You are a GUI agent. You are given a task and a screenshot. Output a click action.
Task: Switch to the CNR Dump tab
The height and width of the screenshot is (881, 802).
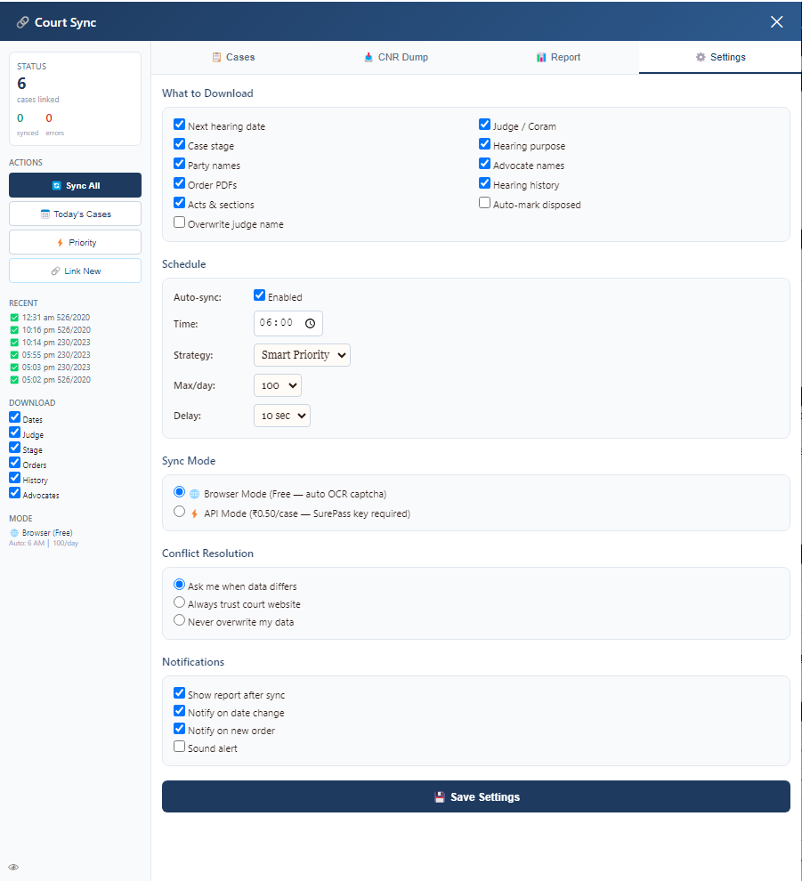pyautogui.click(x=396, y=57)
